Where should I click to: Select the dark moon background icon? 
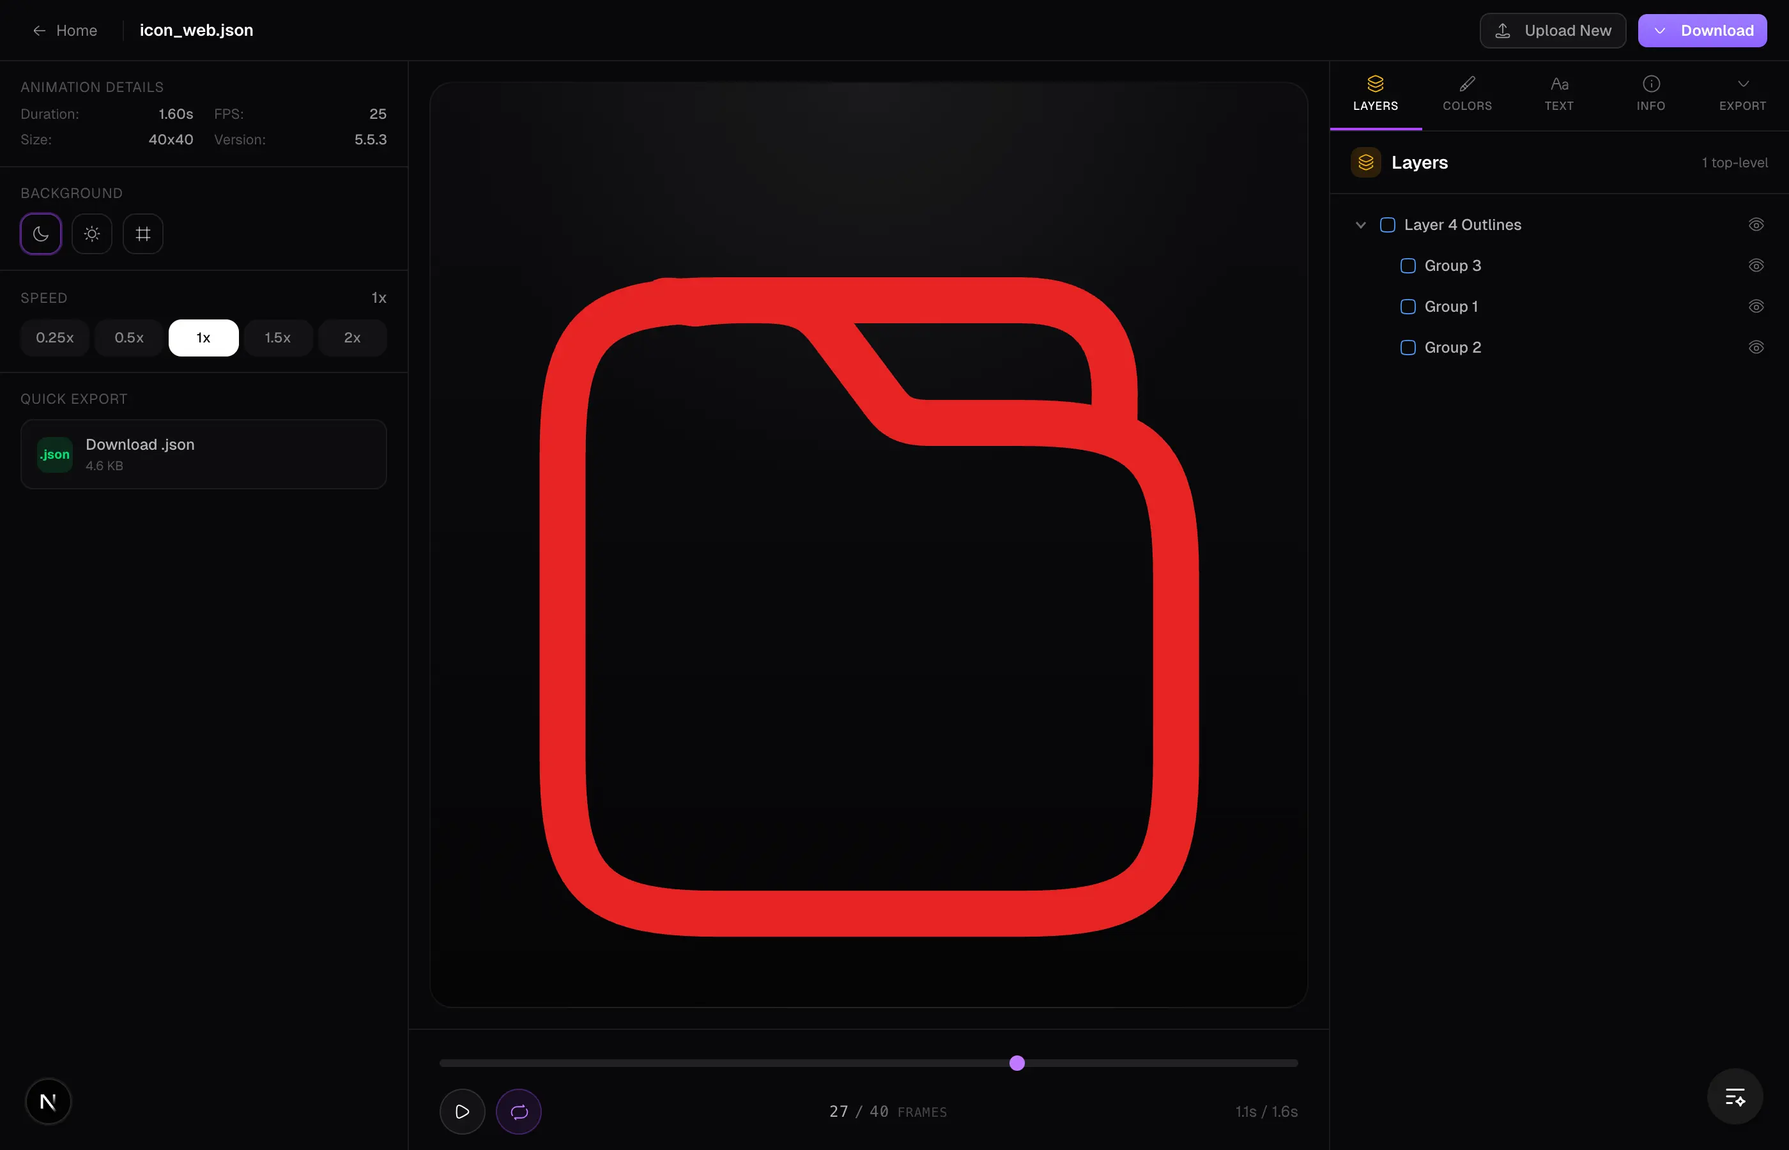pos(41,234)
